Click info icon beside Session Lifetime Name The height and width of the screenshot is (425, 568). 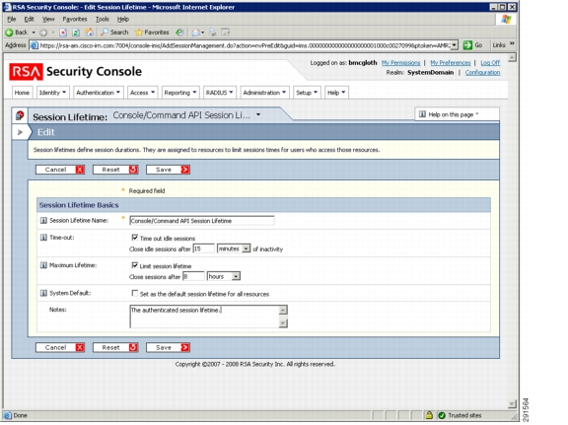click(x=43, y=220)
